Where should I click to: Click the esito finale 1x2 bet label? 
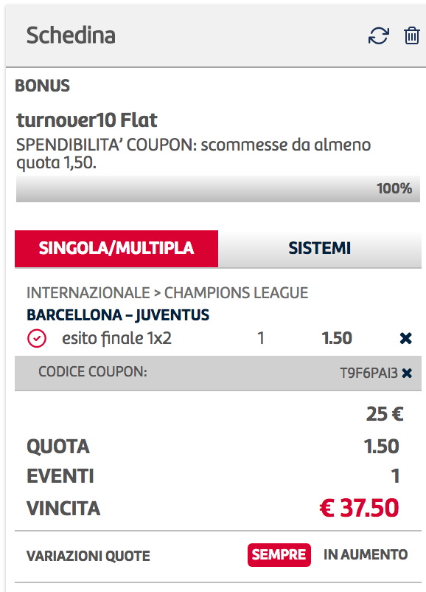pyautogui.click(x=117, y=338)
